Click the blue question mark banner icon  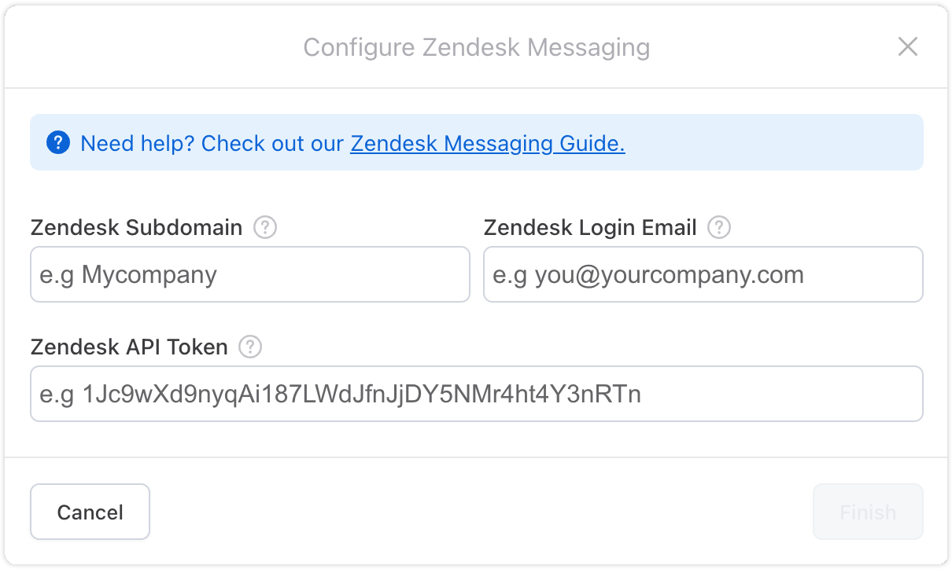tap(58, 143)
